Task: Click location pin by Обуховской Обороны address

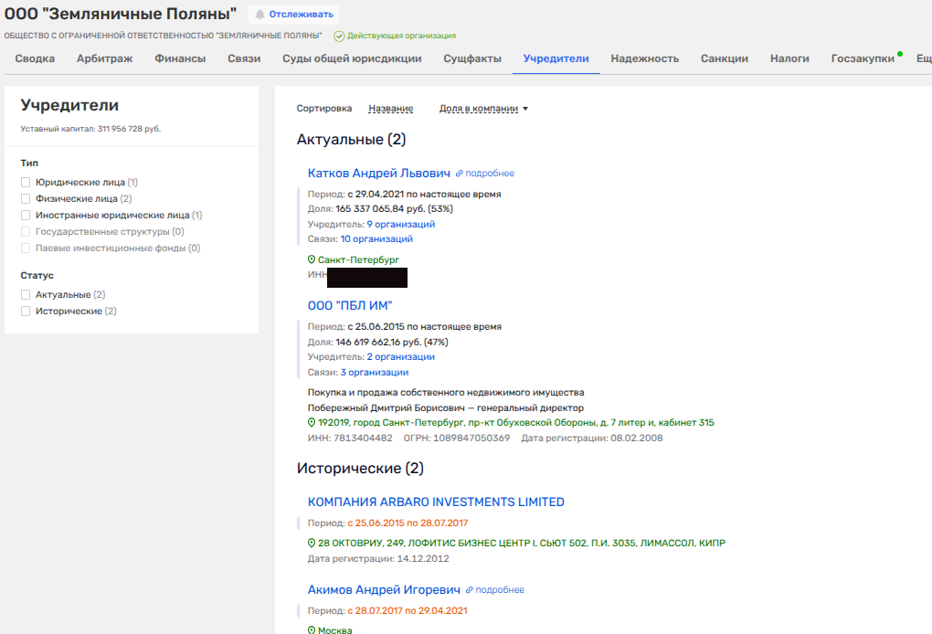Action: coord(312,423)
